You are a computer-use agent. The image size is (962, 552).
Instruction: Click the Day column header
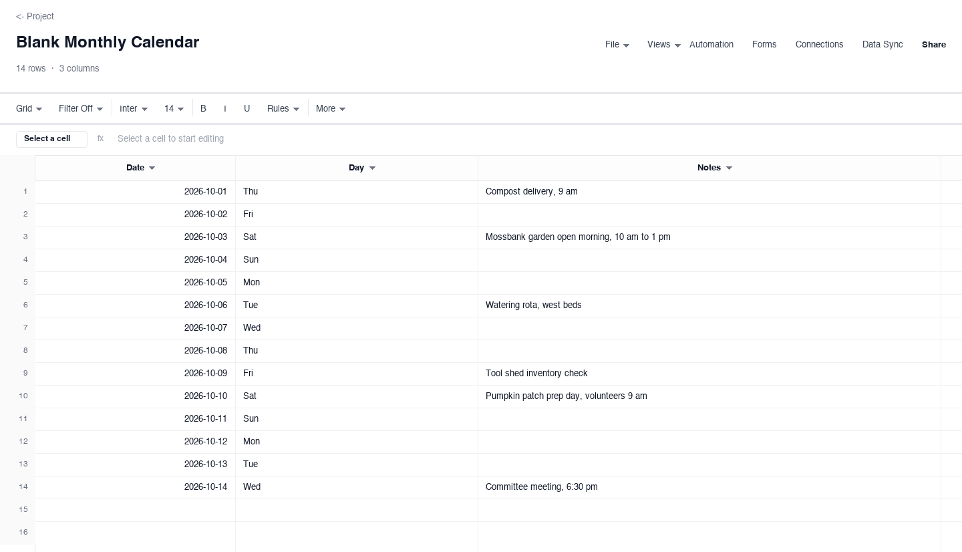click(357, 168)
